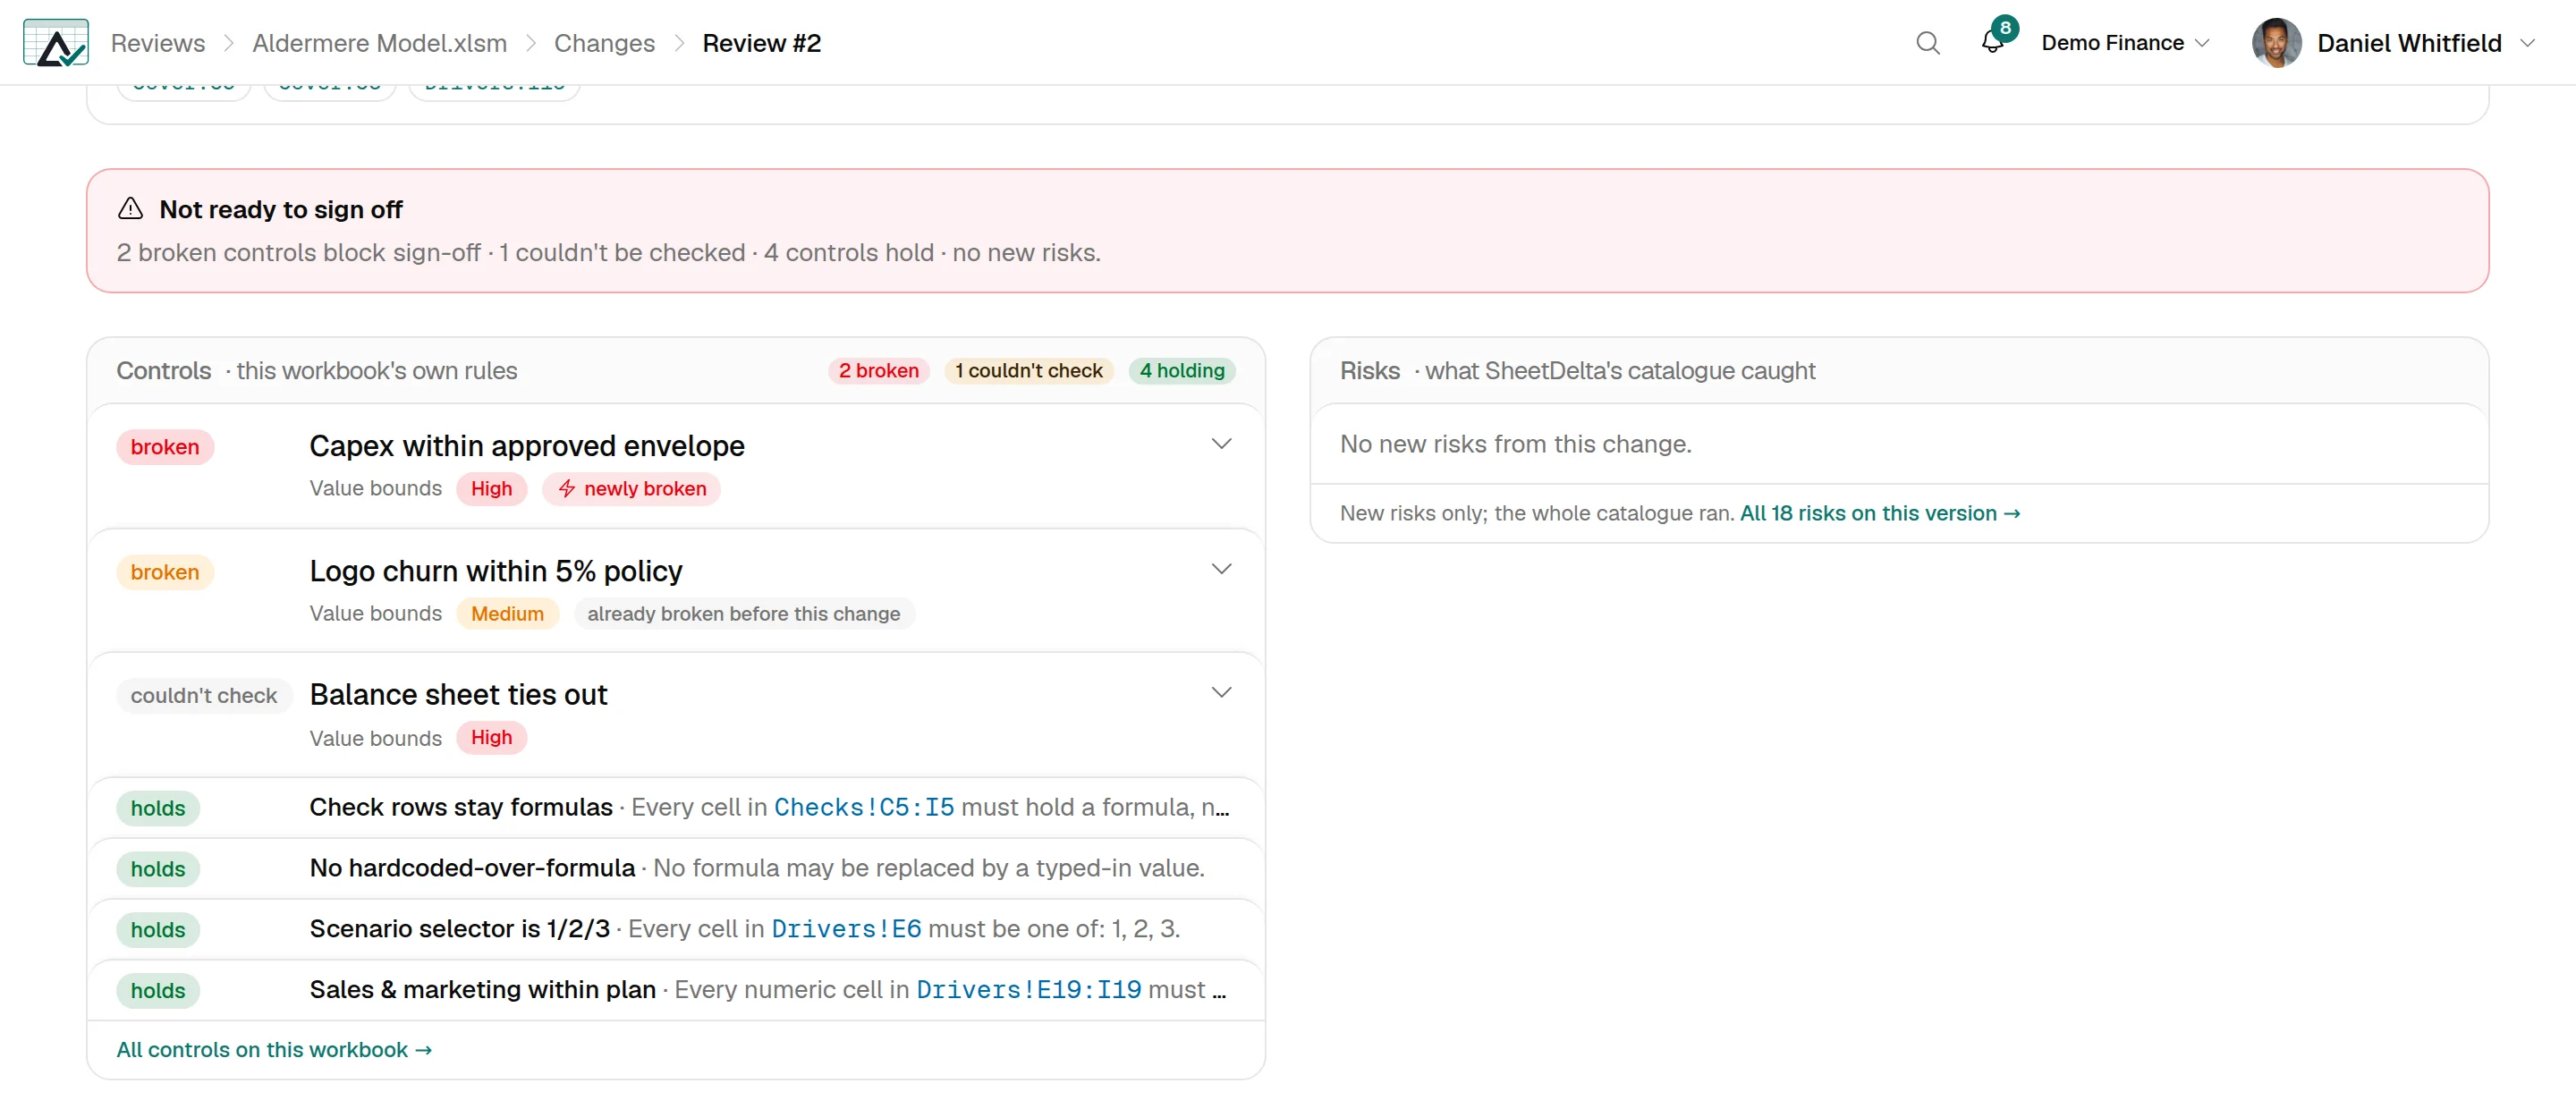Click the warning triangle icon in banner

131,208
